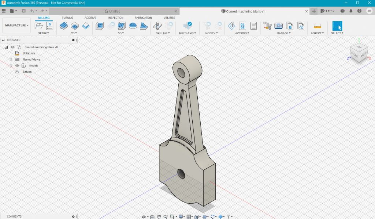Viewport: 375px width, 219px height.
Task: Click the NC Program setup icon
Action: [49, 26]
